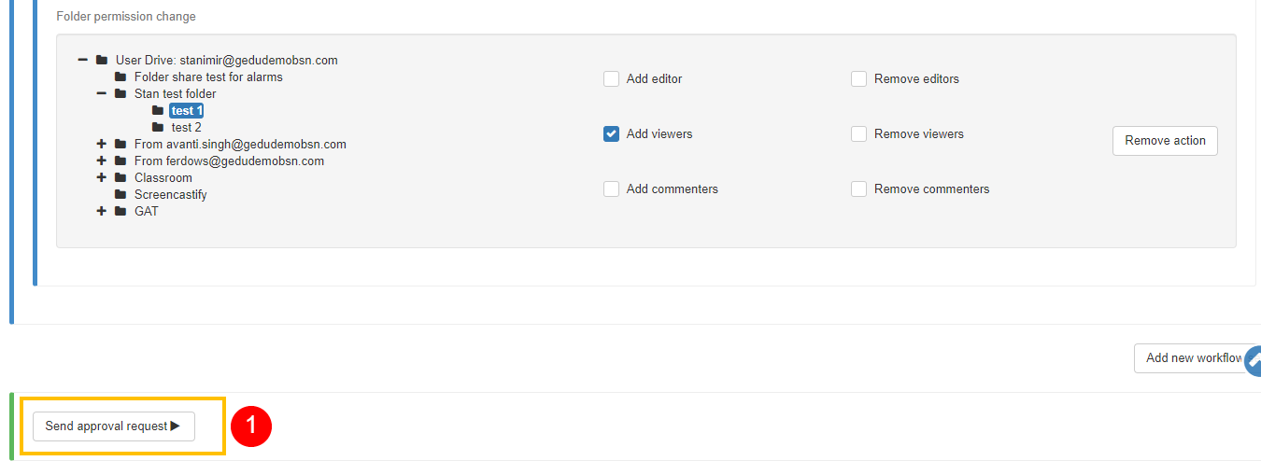Click the folder icon beside Screencastify
1261x475 pixels.
[120, 195]
